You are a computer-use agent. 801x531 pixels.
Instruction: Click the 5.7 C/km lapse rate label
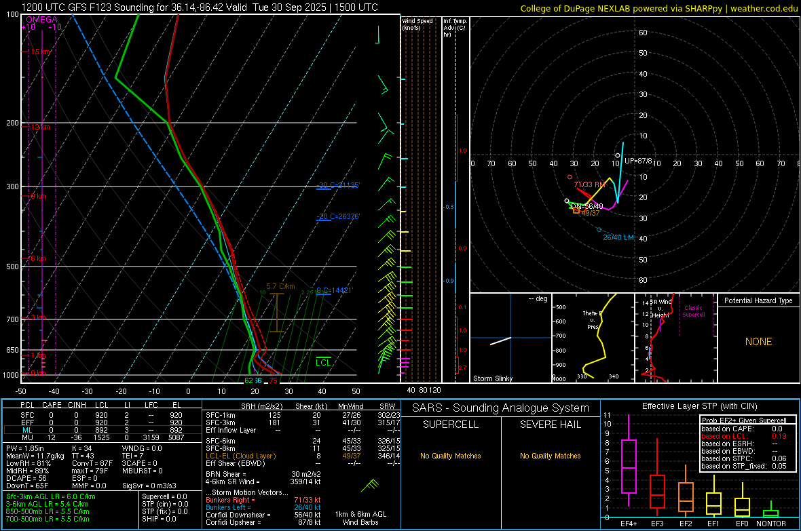click(x=280, y=286)
